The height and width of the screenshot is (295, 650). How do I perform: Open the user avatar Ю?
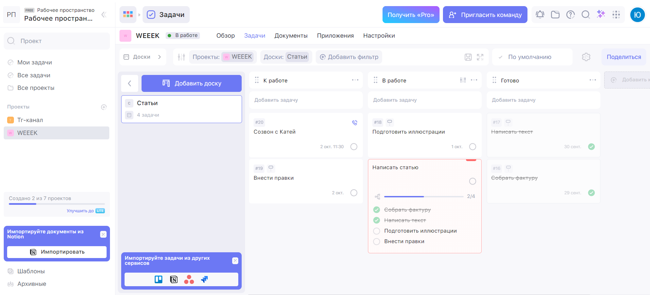637,15
